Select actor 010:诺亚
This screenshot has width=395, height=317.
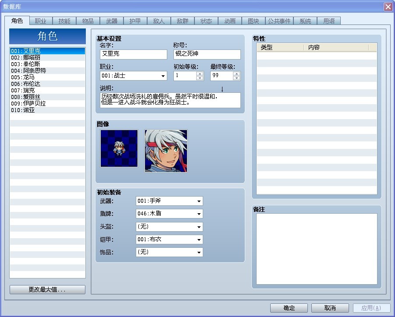coord(48,110)
